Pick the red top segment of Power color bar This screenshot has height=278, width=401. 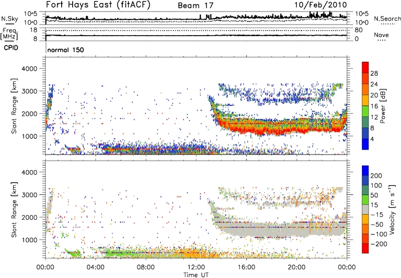point(365,67)
